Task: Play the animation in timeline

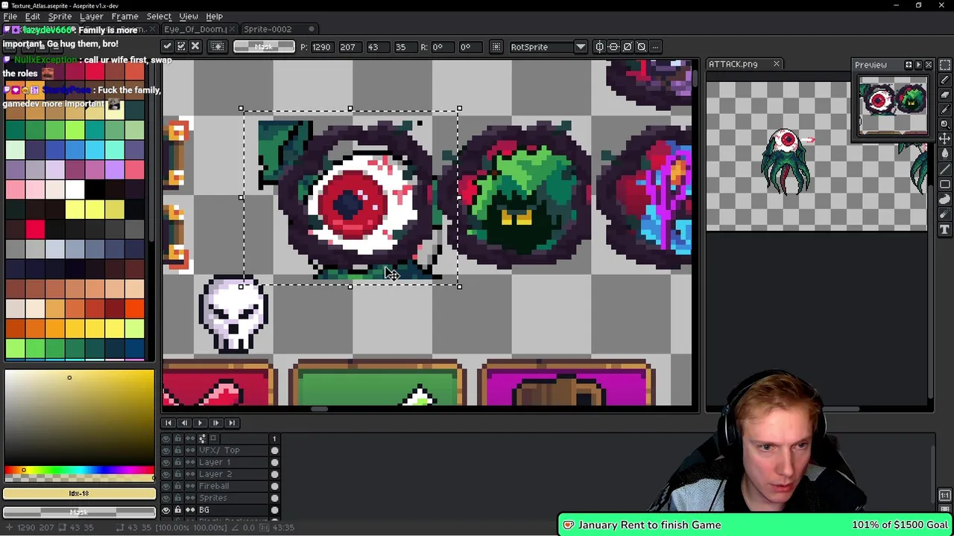Action: click(x=200, y=423)
